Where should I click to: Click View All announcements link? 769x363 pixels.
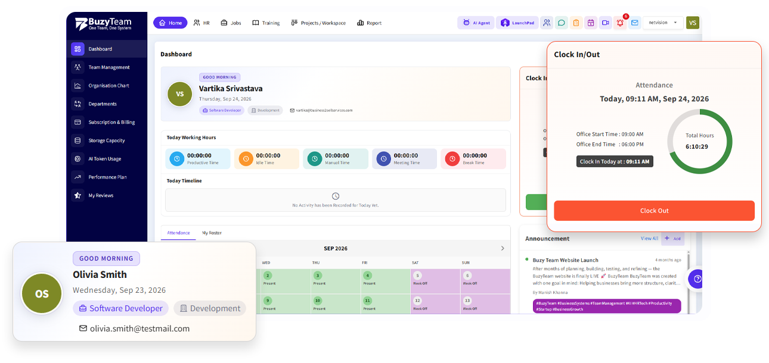point(649,238)
